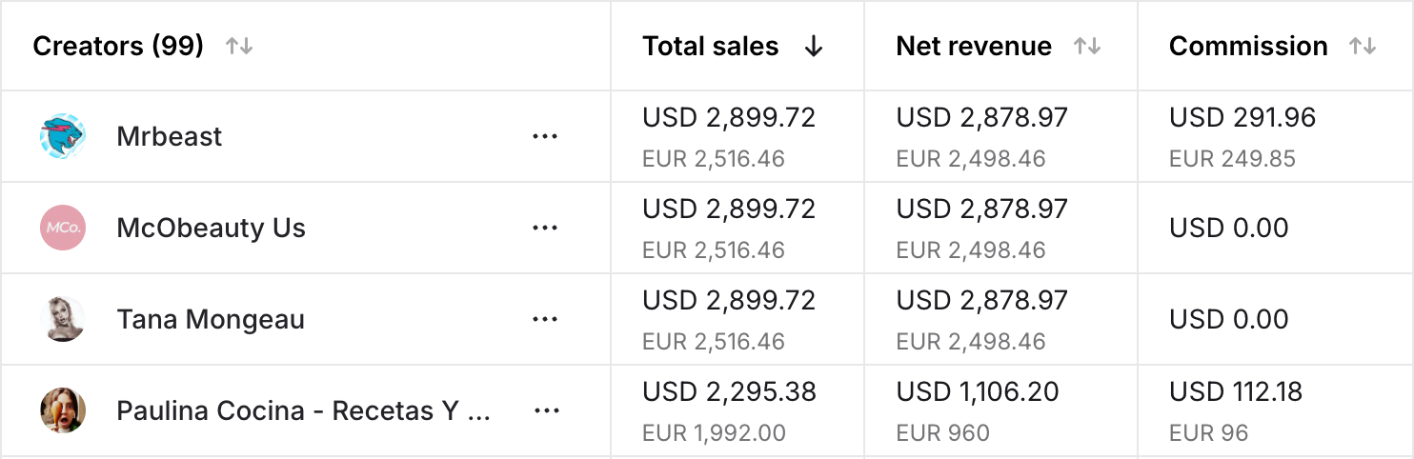The image size is (1414, 459).
Task: Open the Mrbeast creator name
Action: [x=170, y=136]
